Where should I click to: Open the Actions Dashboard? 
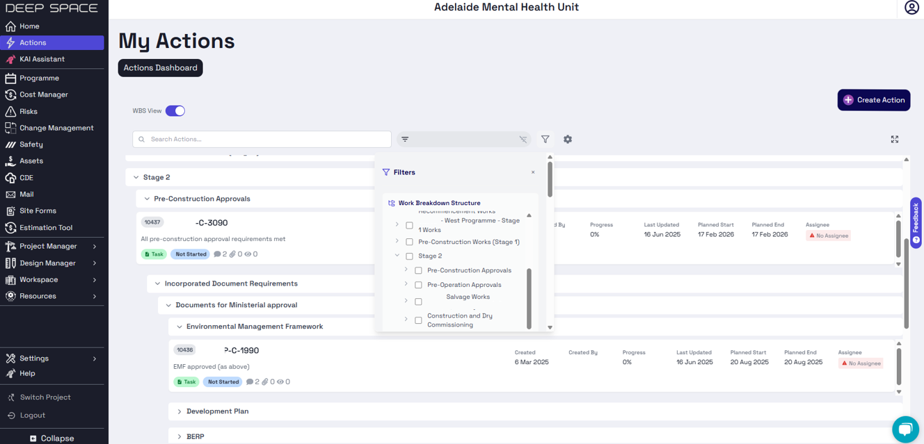pos(161,68)
